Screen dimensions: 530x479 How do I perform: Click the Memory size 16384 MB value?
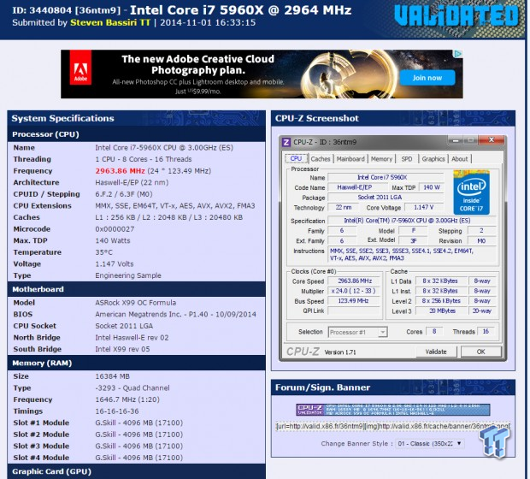[112, 376]
